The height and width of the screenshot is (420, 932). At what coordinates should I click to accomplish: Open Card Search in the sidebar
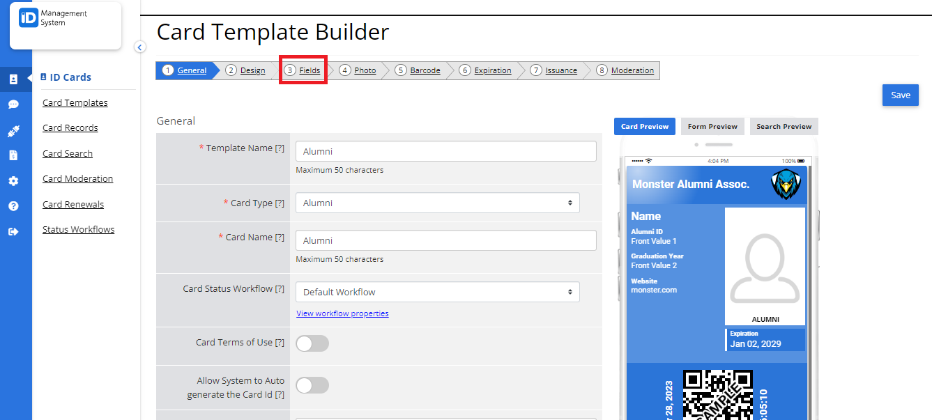pyautogui.click(x=68, y=153)
